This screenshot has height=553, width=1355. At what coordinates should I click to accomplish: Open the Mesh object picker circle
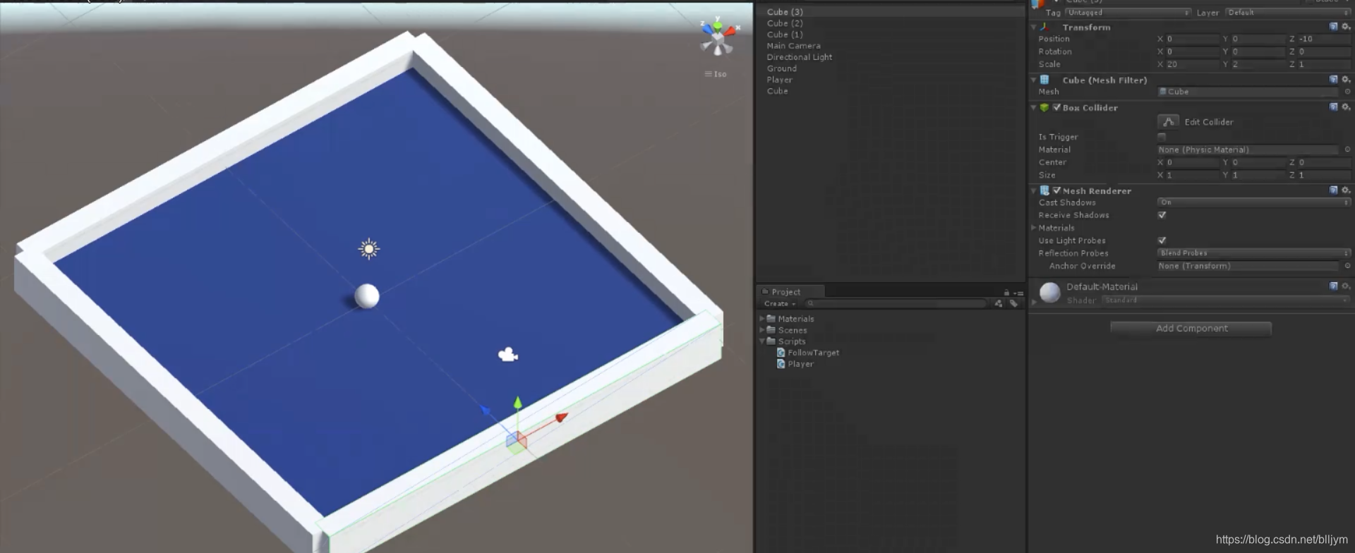(x=1347, y=92)
